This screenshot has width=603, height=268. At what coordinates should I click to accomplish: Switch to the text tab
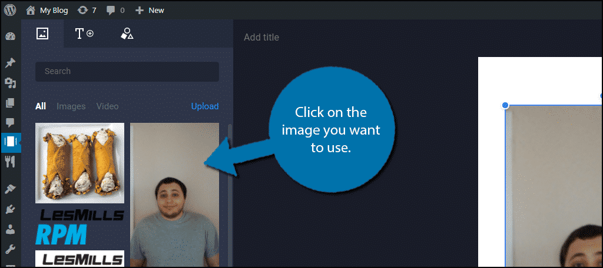click(x=84, y=33)
